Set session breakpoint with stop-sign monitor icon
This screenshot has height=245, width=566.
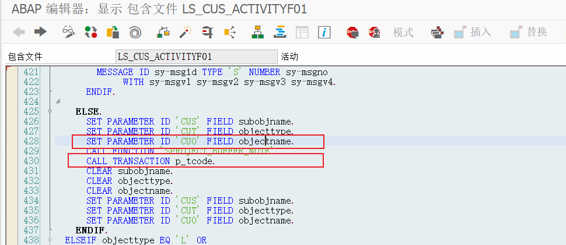tap(352, 33)
